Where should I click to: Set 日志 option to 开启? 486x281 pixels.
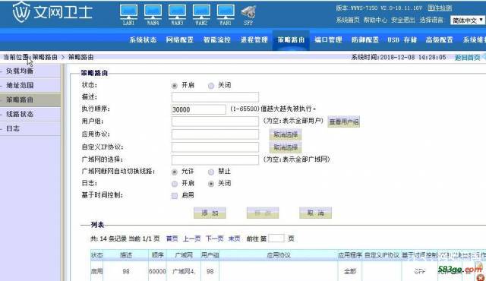pos(175,184)
